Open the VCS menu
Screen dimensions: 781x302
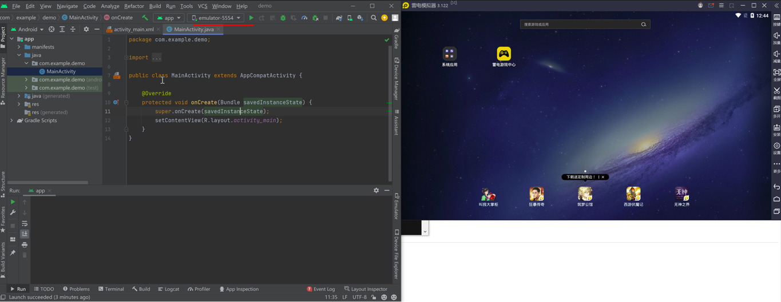(x=203, y=6)
